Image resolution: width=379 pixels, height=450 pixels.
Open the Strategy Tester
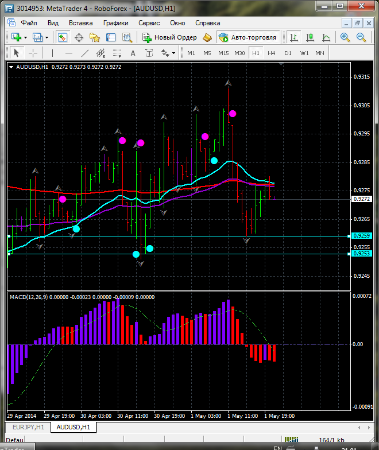(127, 37)
